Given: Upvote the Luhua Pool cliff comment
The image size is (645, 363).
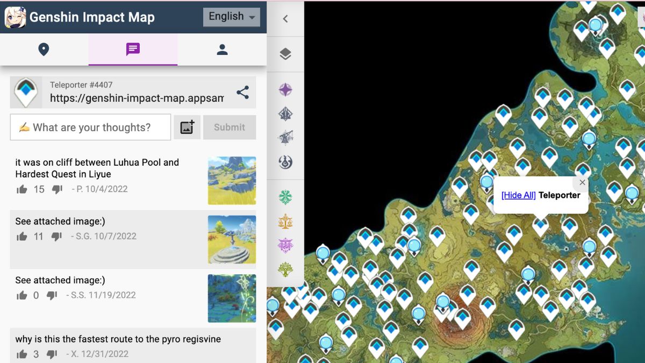Looking at the screenshot, I should [x=22, y=189].
